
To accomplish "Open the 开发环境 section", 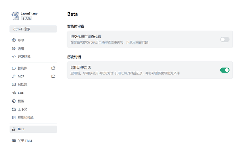I will [x=33, y=57].
